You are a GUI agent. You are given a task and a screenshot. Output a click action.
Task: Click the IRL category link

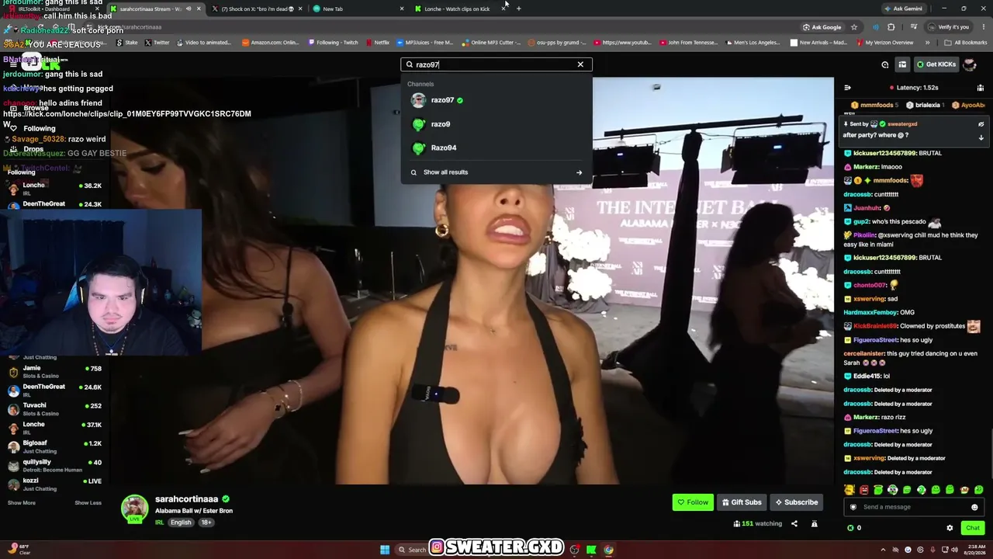point(159,523)
